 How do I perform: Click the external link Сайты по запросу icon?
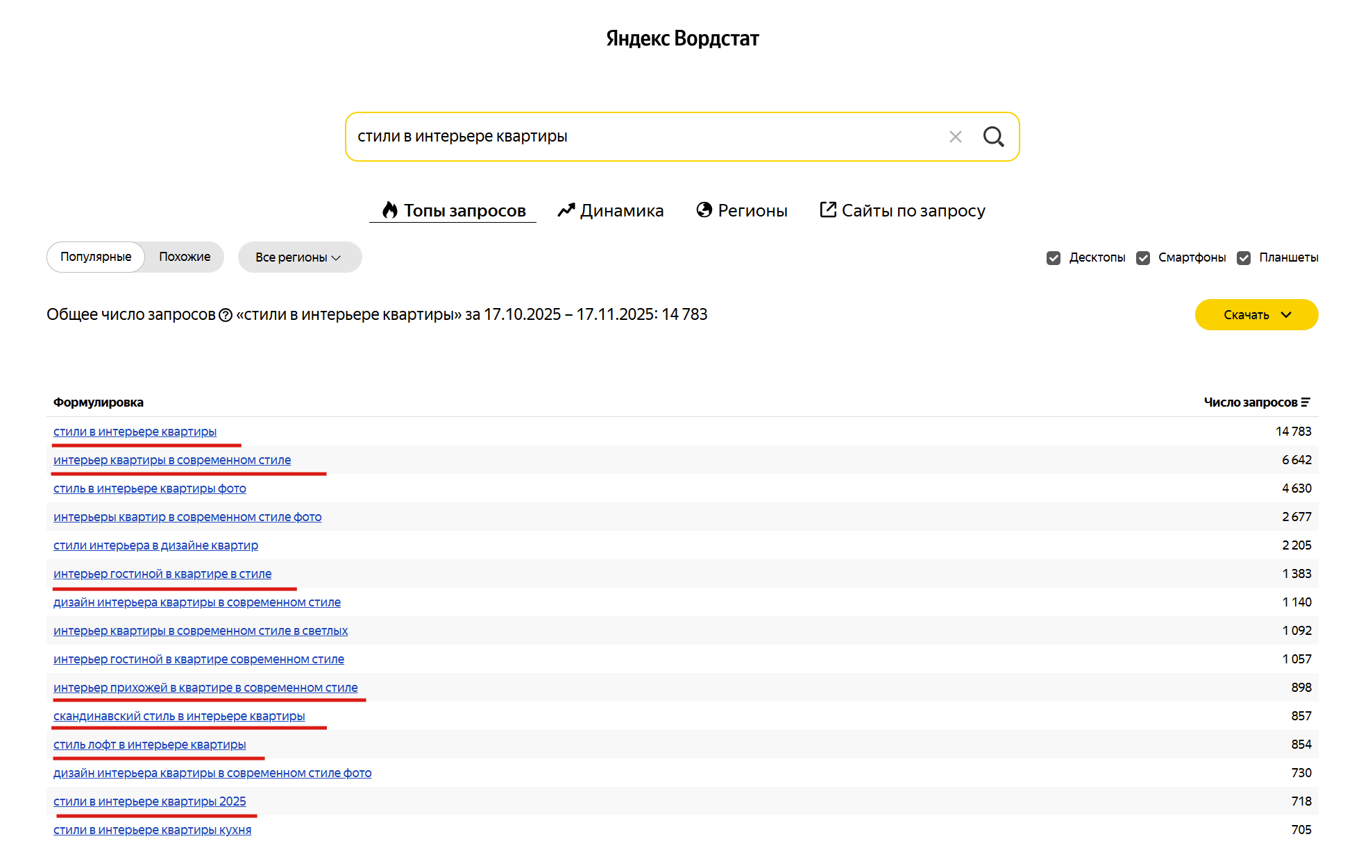(x=827, y=210)
